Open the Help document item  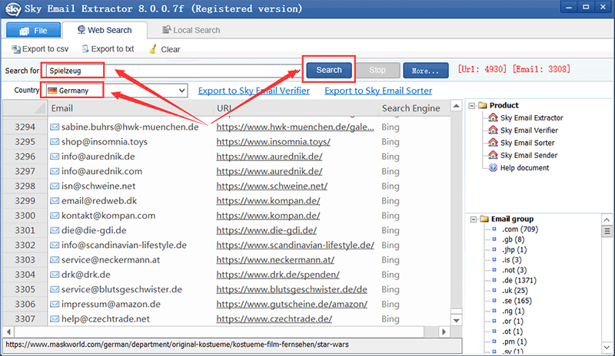[524, 168]
